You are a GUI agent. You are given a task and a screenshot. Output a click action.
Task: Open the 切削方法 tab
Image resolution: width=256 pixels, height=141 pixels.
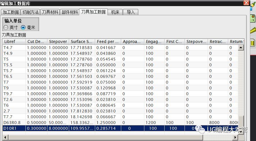30,12
